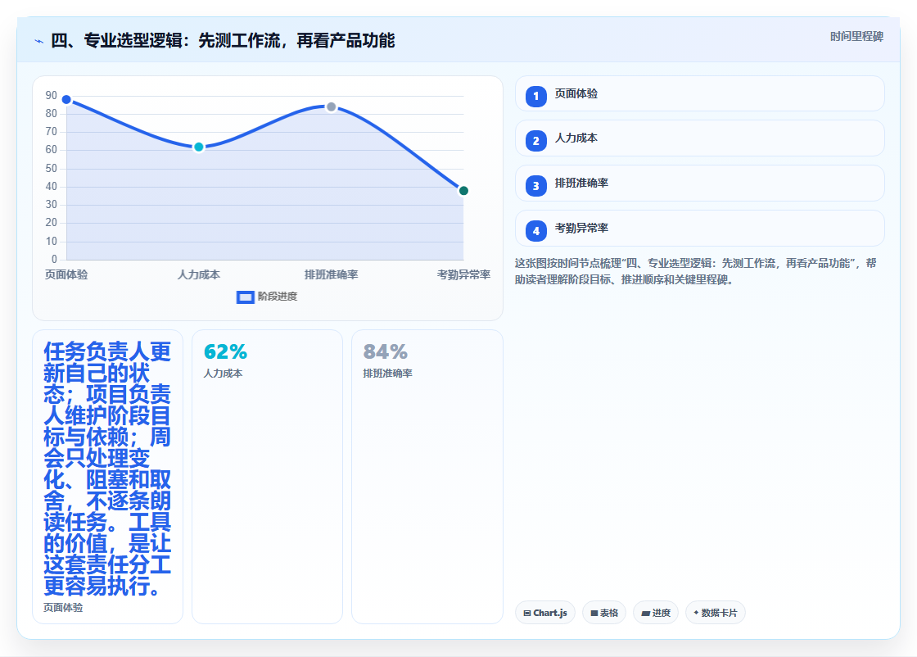Click the x-axis label 页面体验
Viewport: 917px width, 657px height.
[66, 274]
